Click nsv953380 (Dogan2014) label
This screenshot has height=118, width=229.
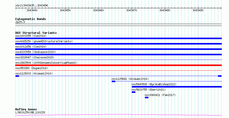tap(32, 68)
